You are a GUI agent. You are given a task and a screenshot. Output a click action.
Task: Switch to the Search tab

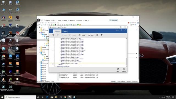click(x=65, y=31)
